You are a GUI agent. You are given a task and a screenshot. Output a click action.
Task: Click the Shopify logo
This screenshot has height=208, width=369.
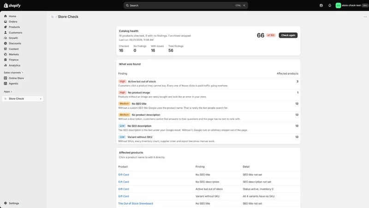(x=12, y=6)
